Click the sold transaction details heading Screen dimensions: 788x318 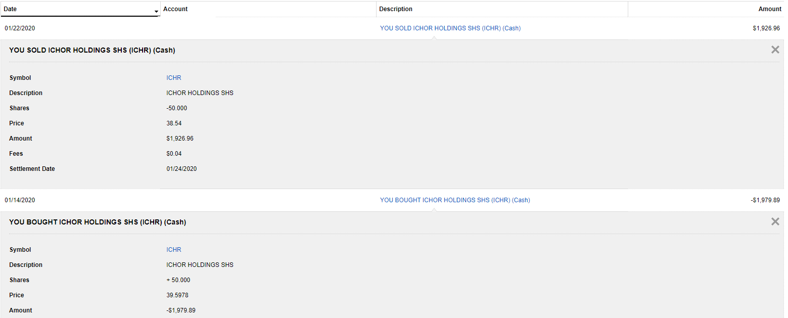pos(92,50)
